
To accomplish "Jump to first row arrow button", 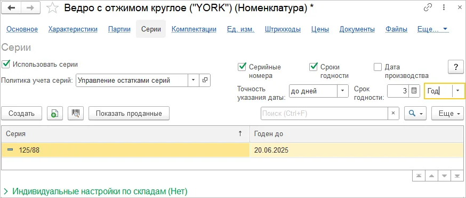I will [419, 176].
